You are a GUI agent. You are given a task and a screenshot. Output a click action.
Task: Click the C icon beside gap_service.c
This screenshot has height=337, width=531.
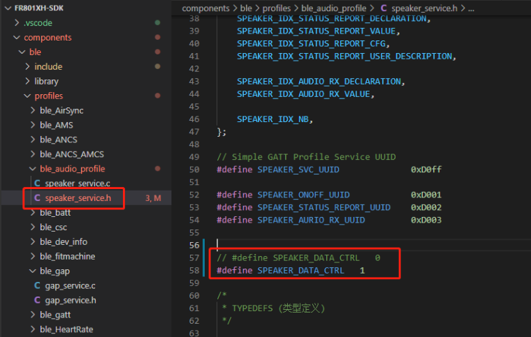tap(37, 285)
